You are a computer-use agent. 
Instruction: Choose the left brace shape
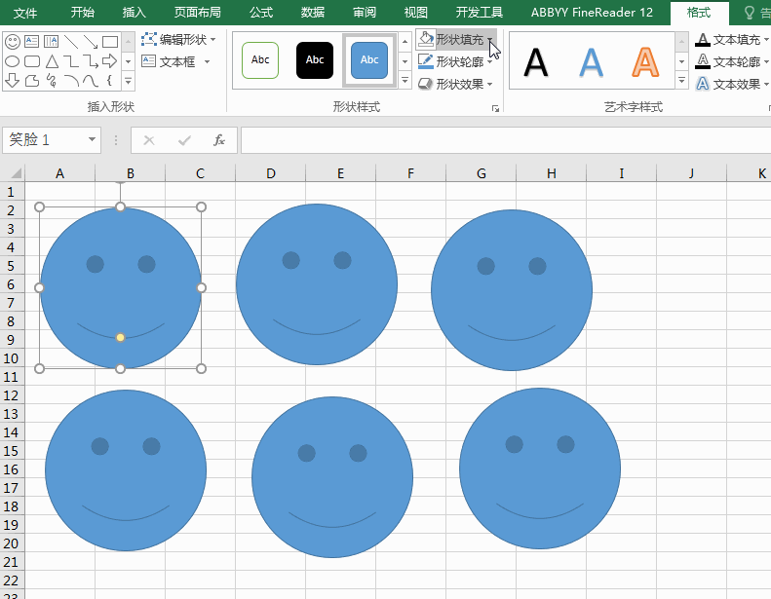(109, 80)
